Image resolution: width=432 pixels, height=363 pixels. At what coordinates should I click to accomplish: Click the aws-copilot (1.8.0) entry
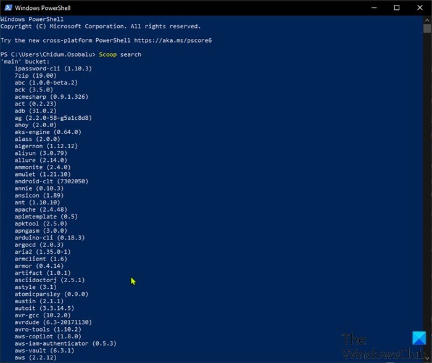[x=48, y=336]
